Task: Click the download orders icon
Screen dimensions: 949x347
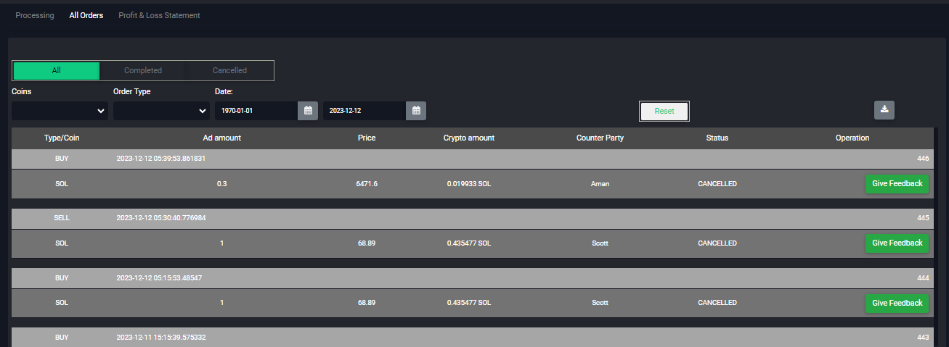Action: point(884,110)
